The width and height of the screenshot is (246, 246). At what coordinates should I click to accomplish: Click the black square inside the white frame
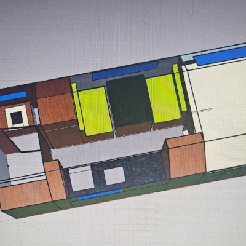(17, 118)
